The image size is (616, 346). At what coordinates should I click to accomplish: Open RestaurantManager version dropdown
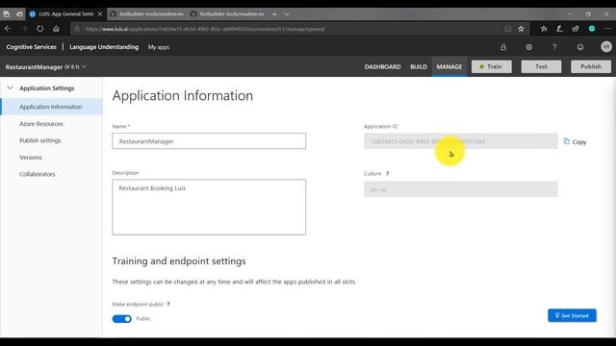tap(84, 66)
